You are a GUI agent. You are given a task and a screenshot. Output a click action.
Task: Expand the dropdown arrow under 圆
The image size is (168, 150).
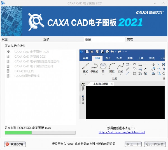pyautogui.click(x=103, y=75)
